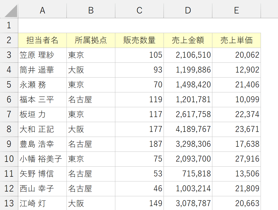Select quantity cell 149
This screenshot has height=210, width=278.
pyautogui.click(x=139, y=203)
